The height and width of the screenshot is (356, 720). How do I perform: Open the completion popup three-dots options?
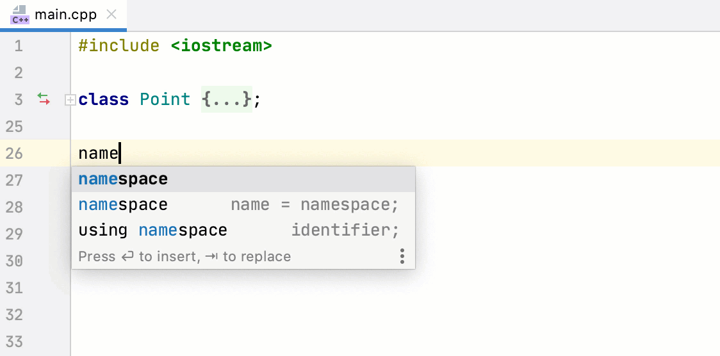[x=402, y=257]
